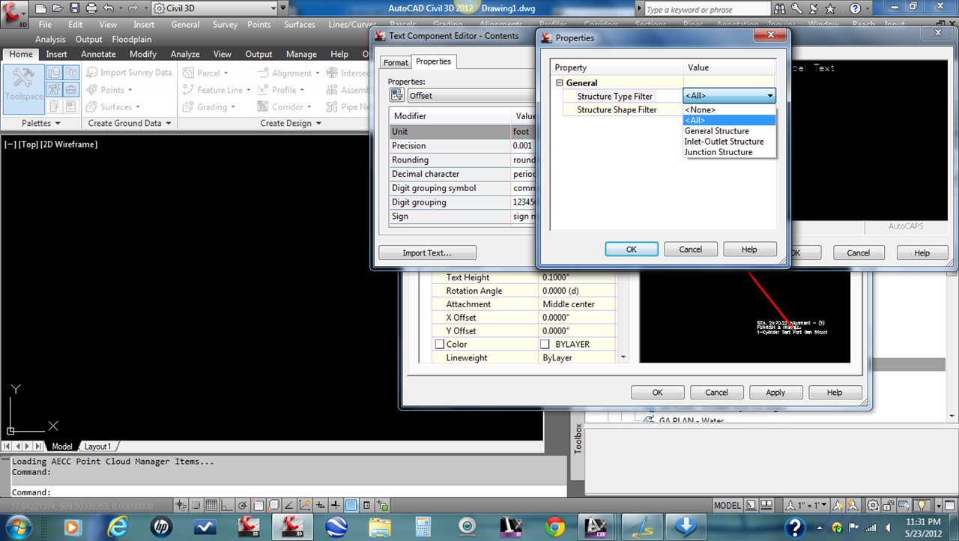This screenshot has width=959, height=541.
Task: Open the annotation scale 1" = 1' dropdown
Action: pos(805,506)
